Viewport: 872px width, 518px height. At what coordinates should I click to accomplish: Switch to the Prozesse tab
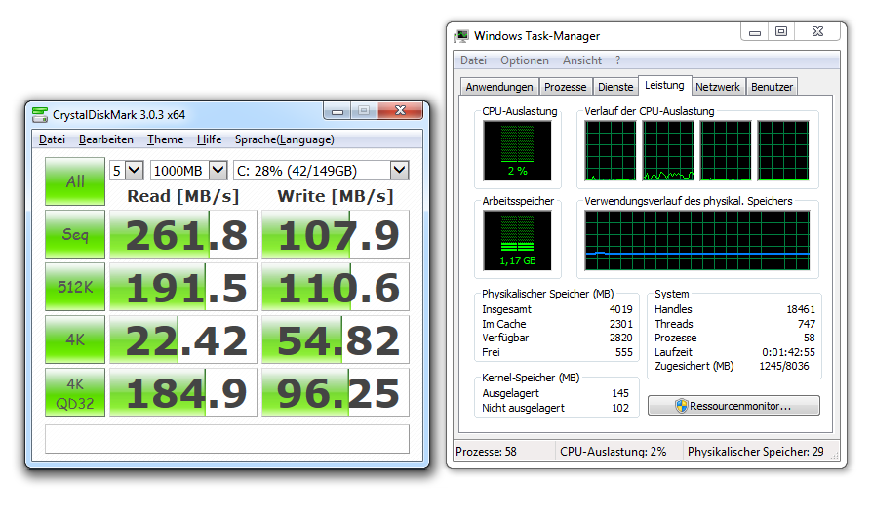[x=565, y=87]
